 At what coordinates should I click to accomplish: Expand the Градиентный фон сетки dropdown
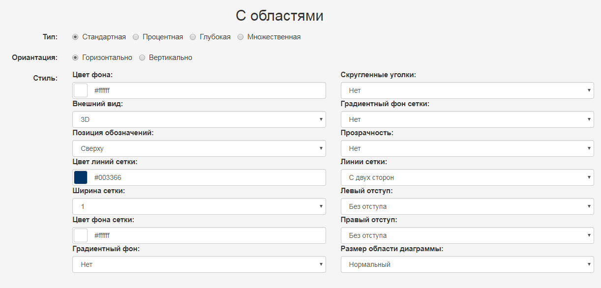pos(467,119)
